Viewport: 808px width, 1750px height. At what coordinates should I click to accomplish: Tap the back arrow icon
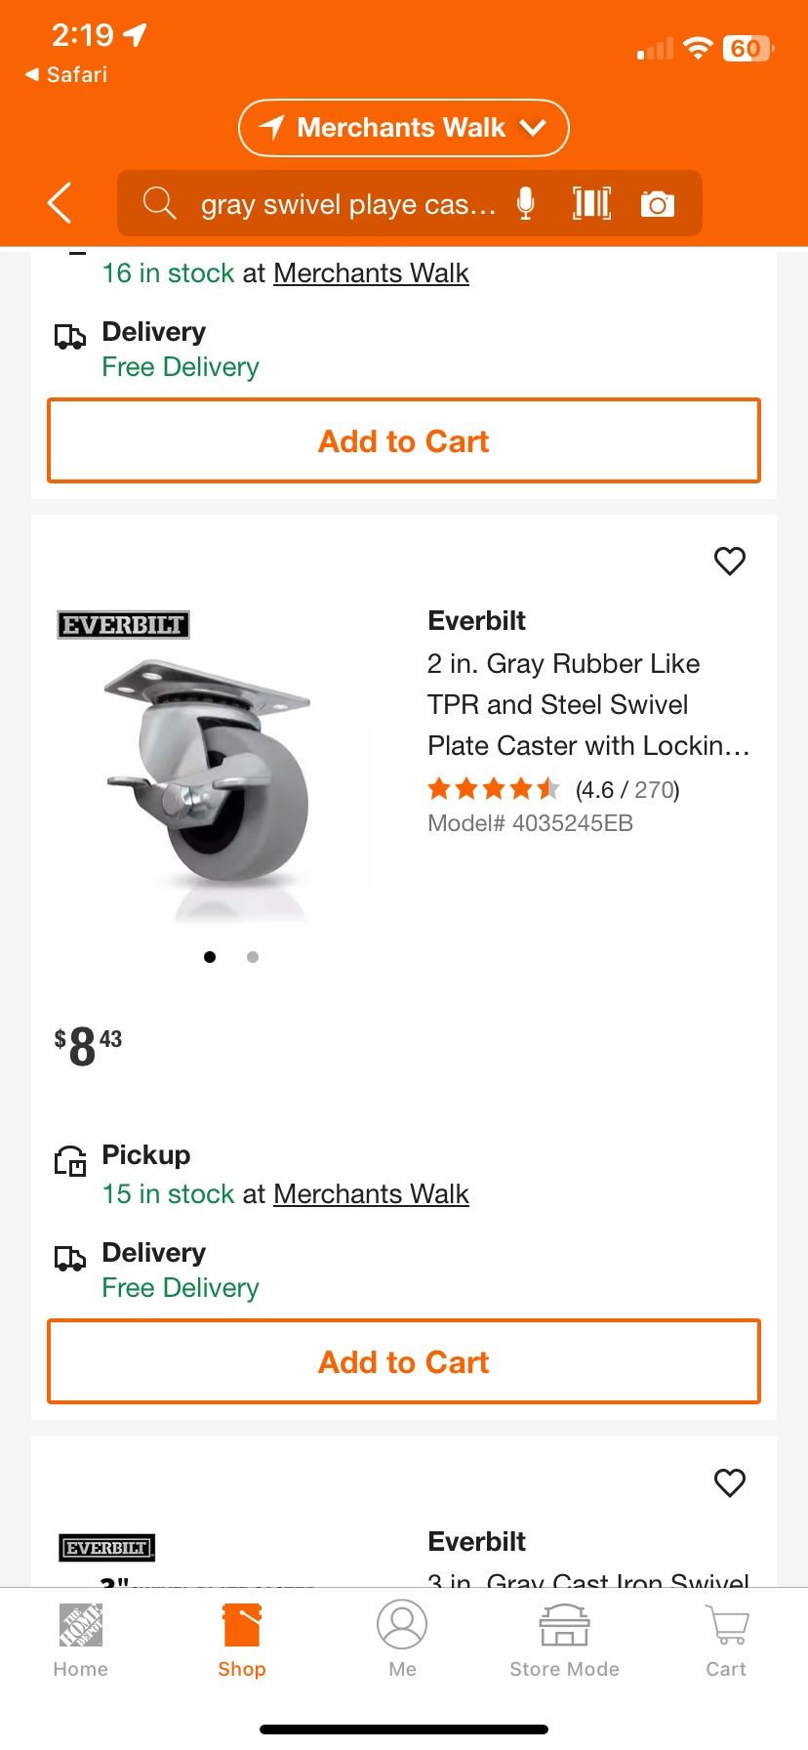[x=61, y=203]
